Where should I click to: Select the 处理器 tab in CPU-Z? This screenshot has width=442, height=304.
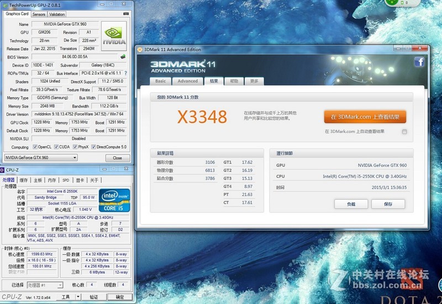8,180
